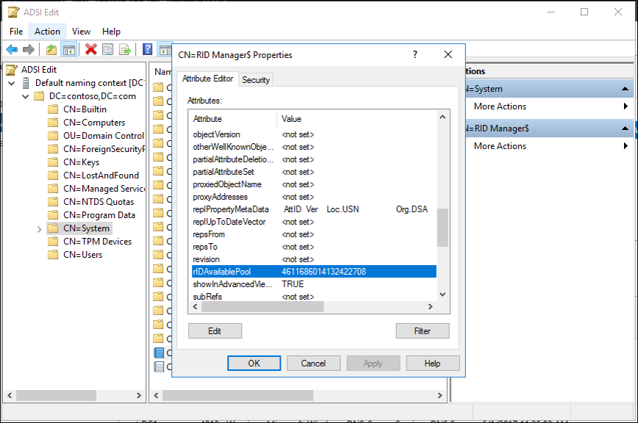The width and height of the screenshot is (638, 423).
Task: Select CN=Computers in the tree
Action: pos(94,123)
